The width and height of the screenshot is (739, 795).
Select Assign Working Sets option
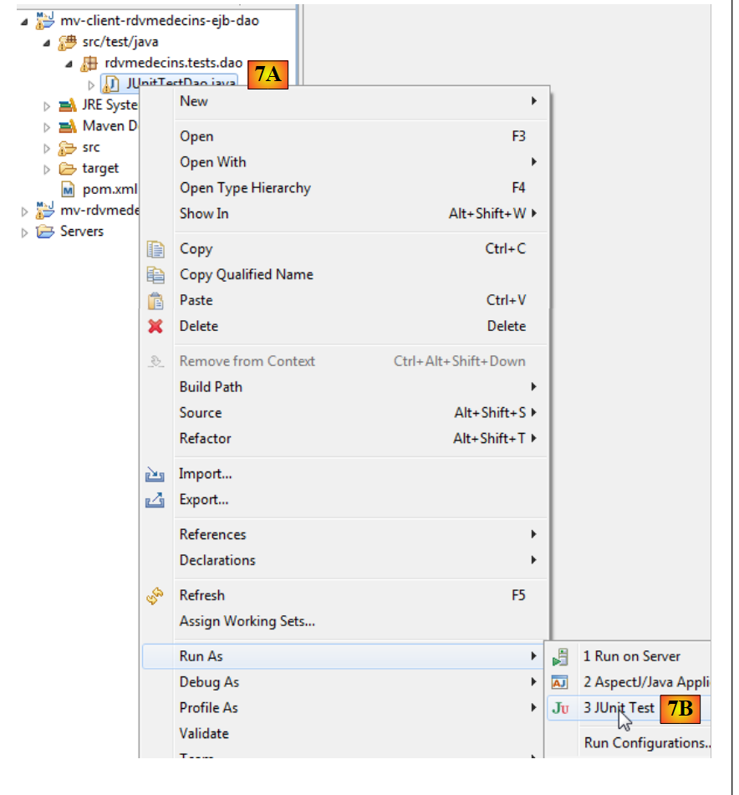[247, 621]
